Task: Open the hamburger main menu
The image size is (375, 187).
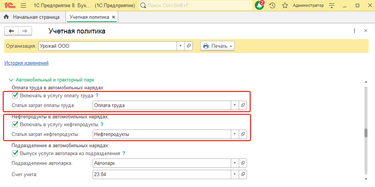Action: point(23,6)
